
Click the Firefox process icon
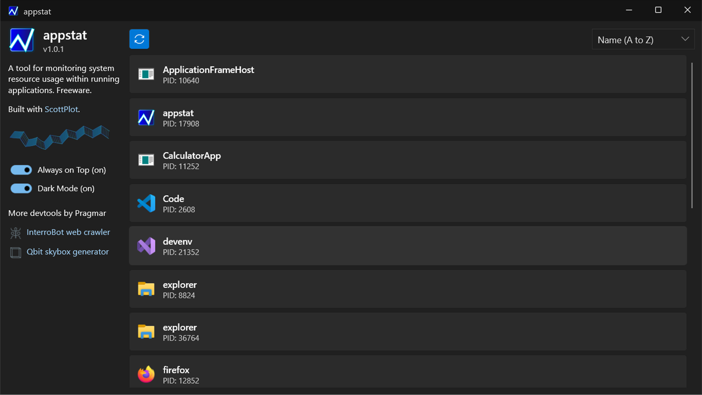point(146,374)
